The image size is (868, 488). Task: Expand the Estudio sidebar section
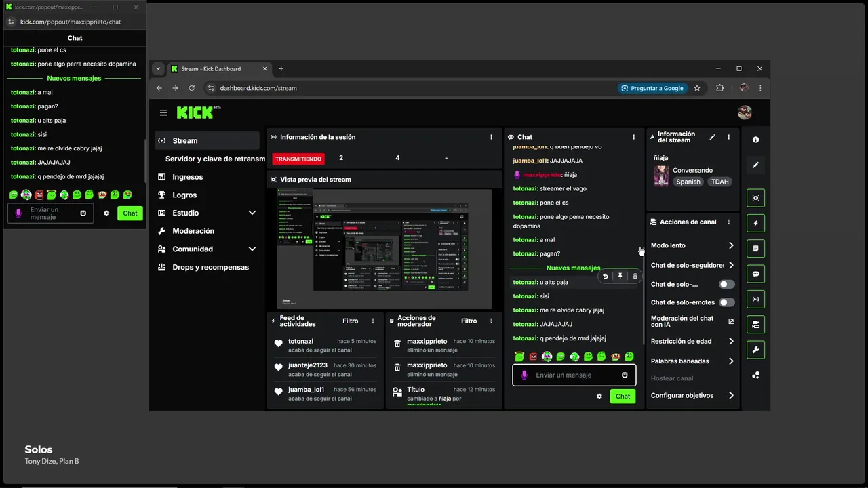pyautogui.click(x=252, y=213)
